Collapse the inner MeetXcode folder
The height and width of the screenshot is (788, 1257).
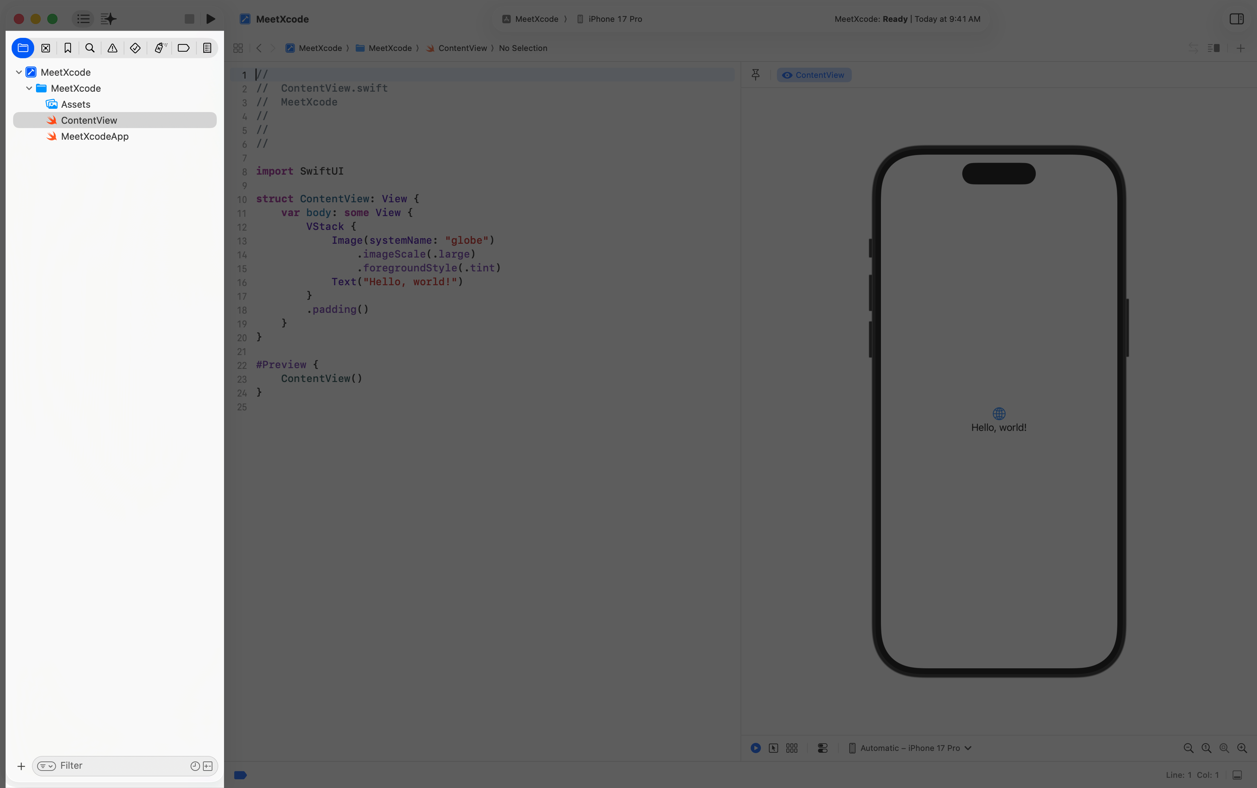tap(29, 88)
